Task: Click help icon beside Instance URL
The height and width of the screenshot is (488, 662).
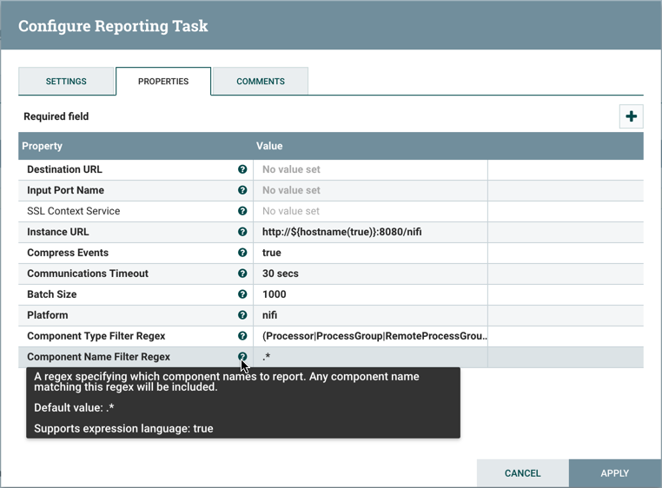Action: click(x=242, y=233)
